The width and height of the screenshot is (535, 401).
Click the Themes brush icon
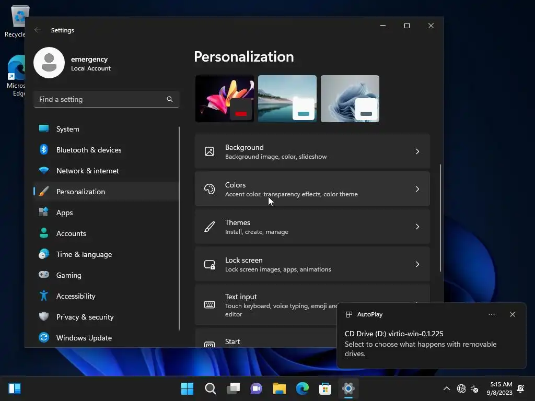pos(210,227)
